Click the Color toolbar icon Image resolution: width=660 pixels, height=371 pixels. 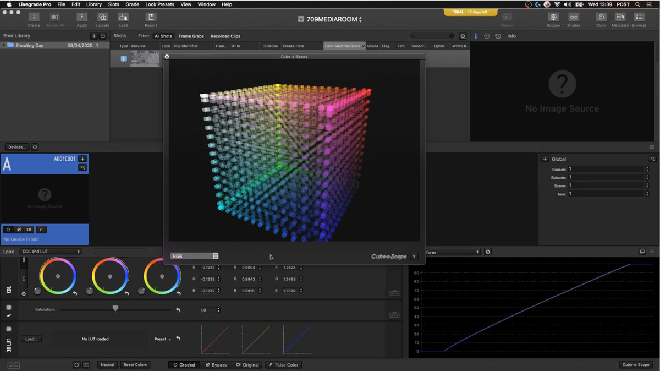(x=601, y=18)
